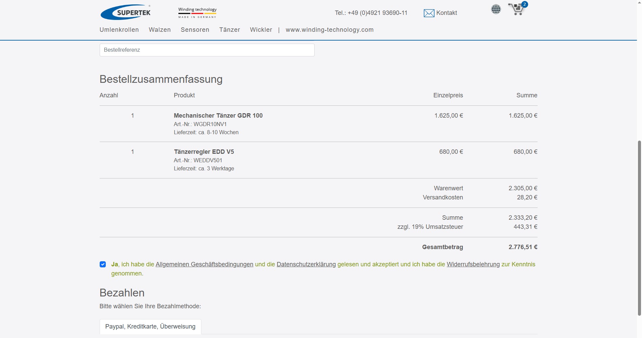Screen dimensions: 642x338
Task: Open the Umlenkrollen menu
Action: point(119,30)
